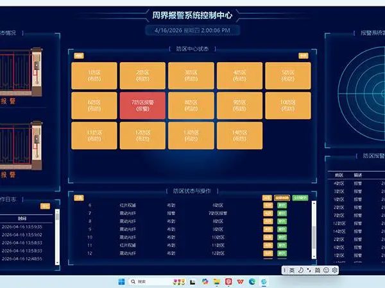Viewport: 385px width, 288px height.
Task: Launch WPS Office from the taskbar
Action: pos(241,282)
